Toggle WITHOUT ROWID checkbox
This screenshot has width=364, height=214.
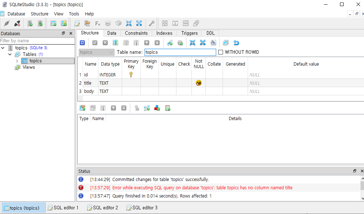tap(221, 52)
